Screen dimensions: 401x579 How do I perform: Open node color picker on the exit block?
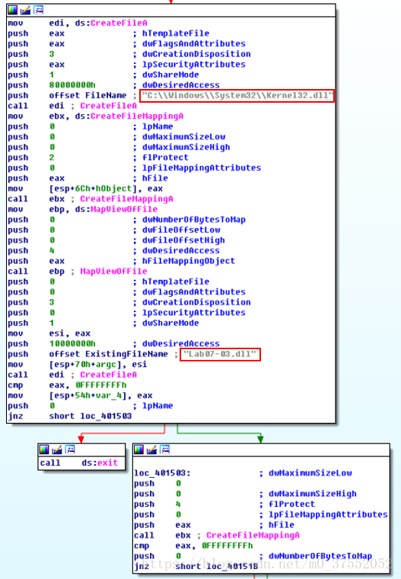point(44,450)
